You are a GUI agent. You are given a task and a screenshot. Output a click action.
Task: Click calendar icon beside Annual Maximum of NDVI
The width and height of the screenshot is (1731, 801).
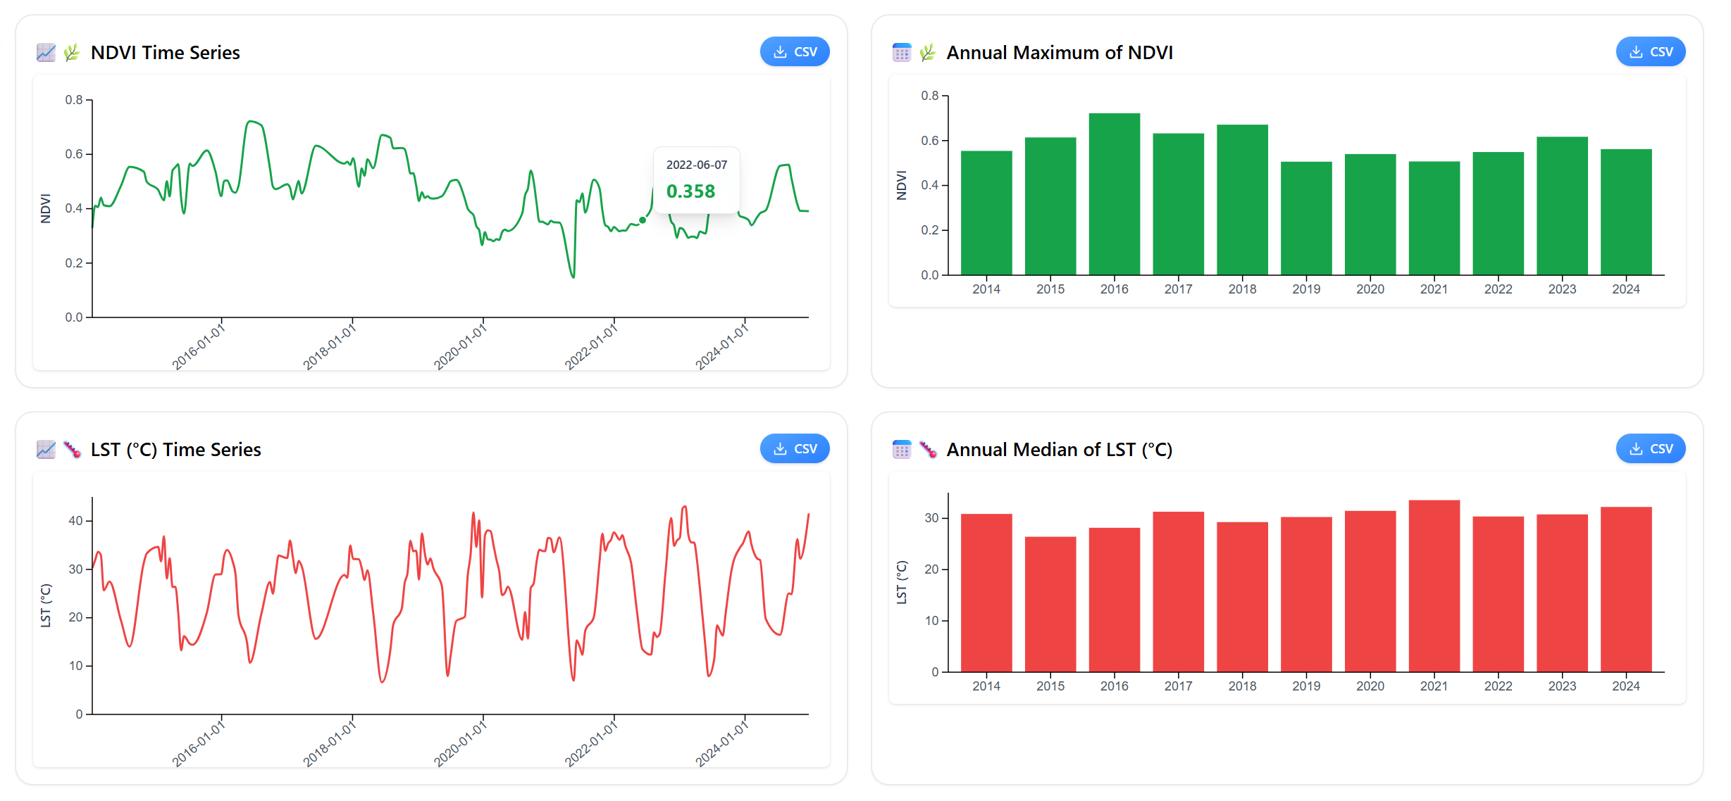(901, 53)
